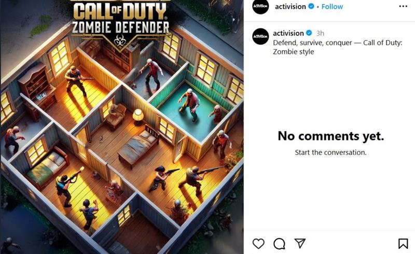Click the verified badge in post header
This screenshot has height=254, width=415.
pyautogui.click(x=311, y=6)
